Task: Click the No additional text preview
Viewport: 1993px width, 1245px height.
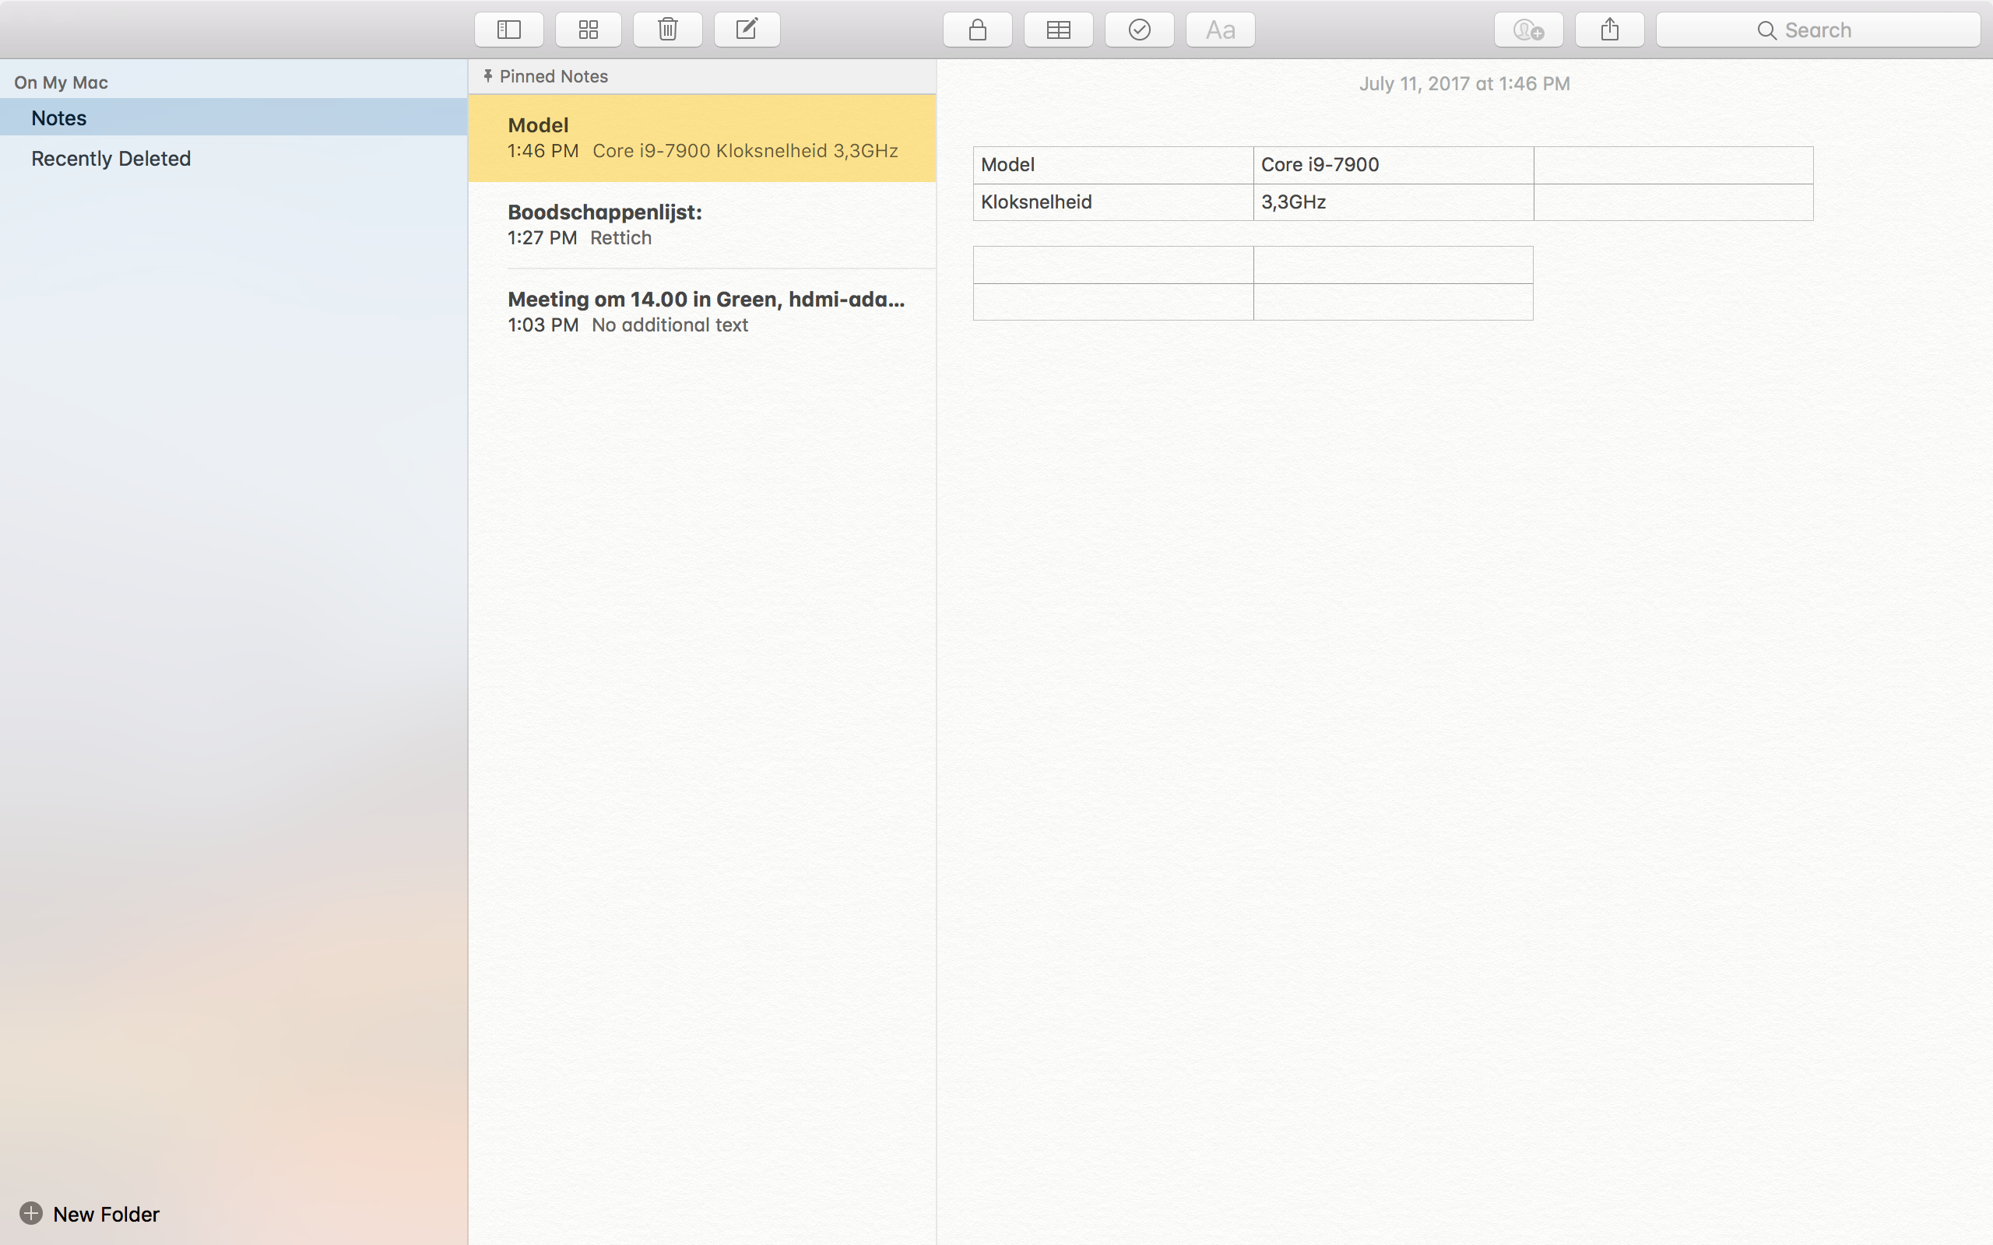Action: tap(670, 325)
